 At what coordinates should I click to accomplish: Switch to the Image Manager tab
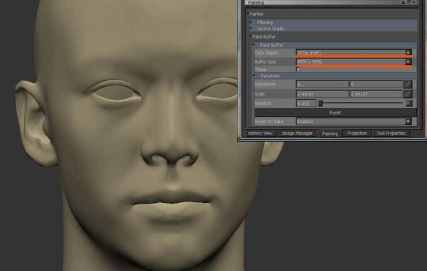click(297, 134)
